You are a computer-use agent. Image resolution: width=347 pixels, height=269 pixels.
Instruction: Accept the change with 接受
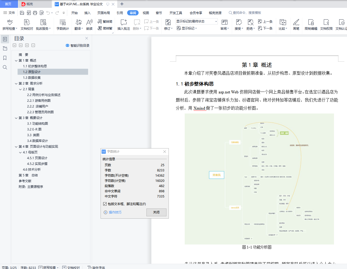pos(239,25)
